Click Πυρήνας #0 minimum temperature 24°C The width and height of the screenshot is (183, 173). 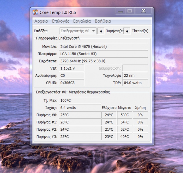pos(109,115)
